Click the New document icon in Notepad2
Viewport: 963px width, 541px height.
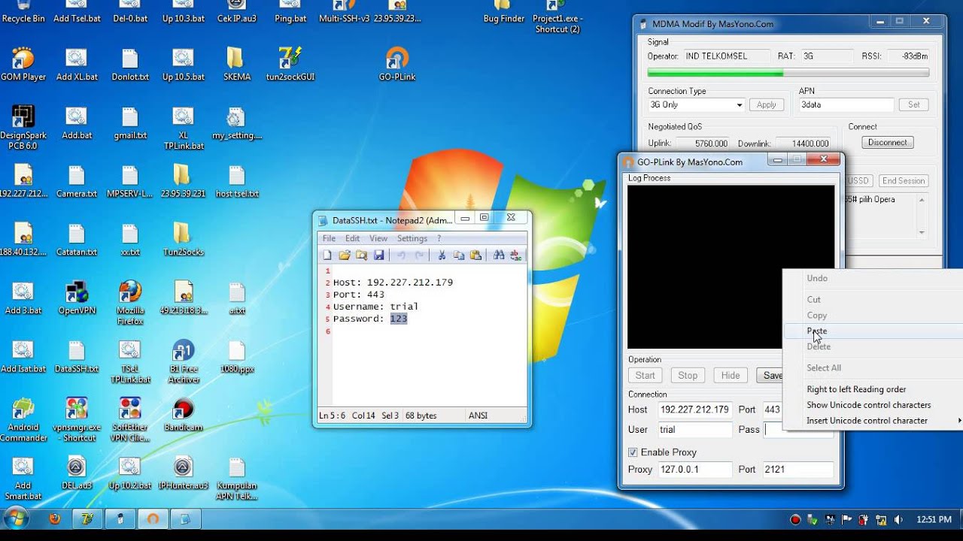tap(327, 255)
